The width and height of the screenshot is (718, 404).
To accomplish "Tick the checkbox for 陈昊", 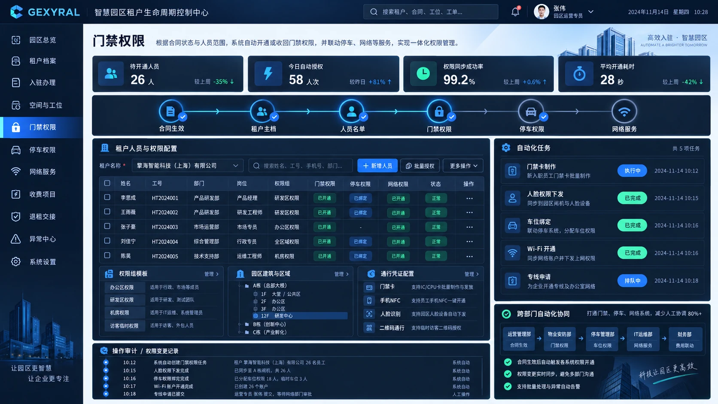I will point(107,255).
